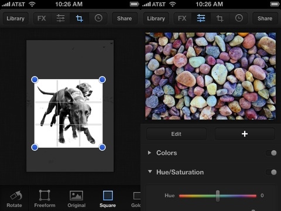Open the FX tab in right screen
The image size is (281, 211).
click(x=182, y=18)
